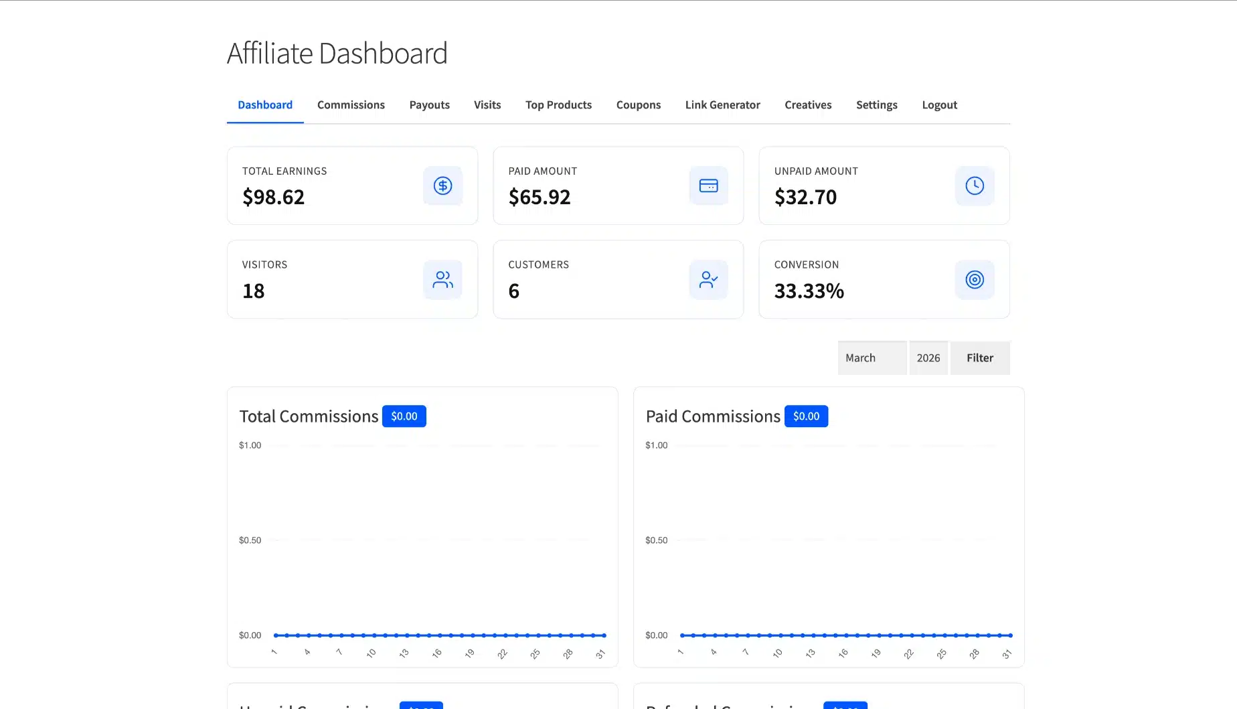Select the Top Products tab
Screen dimensions: 1237x709
[558, 105]
